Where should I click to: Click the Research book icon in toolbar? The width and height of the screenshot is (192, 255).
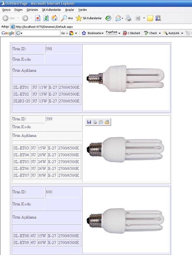coord(158,18)
